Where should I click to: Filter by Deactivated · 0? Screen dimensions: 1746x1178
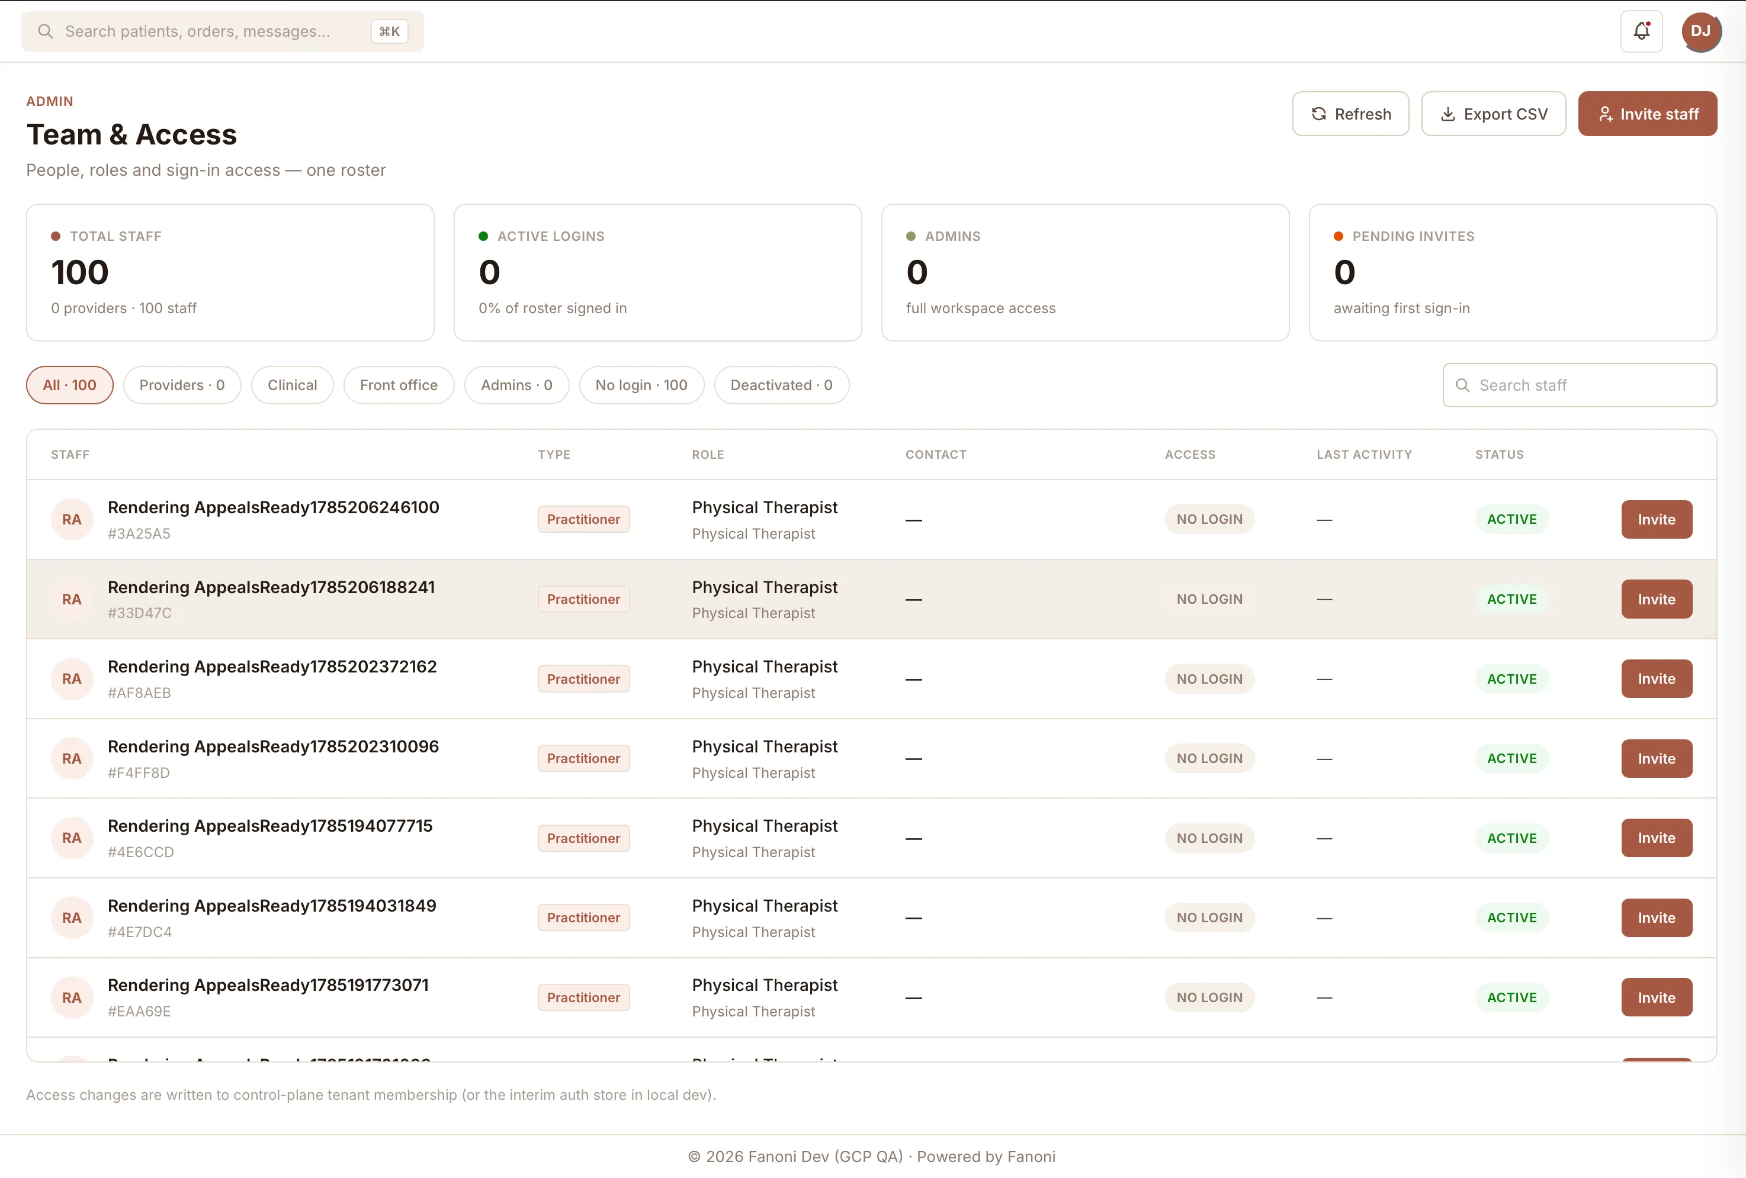(x=781, y=385)
